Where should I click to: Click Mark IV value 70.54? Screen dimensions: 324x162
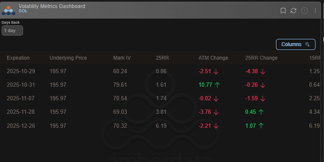click(x=120, y=98)
